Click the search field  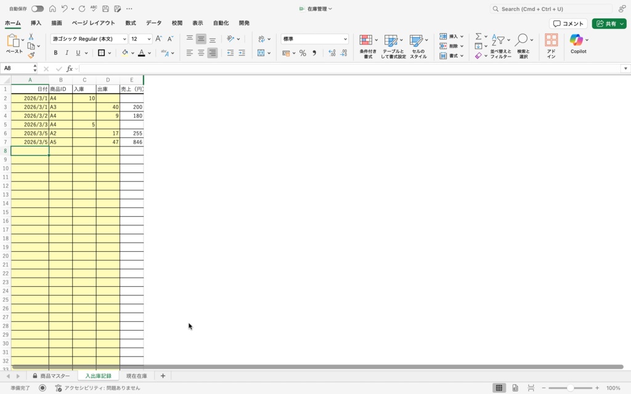[x=551, y=9]
